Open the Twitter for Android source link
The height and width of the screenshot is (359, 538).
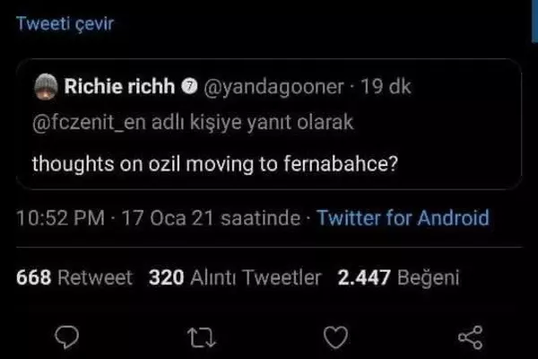point(403,218)
